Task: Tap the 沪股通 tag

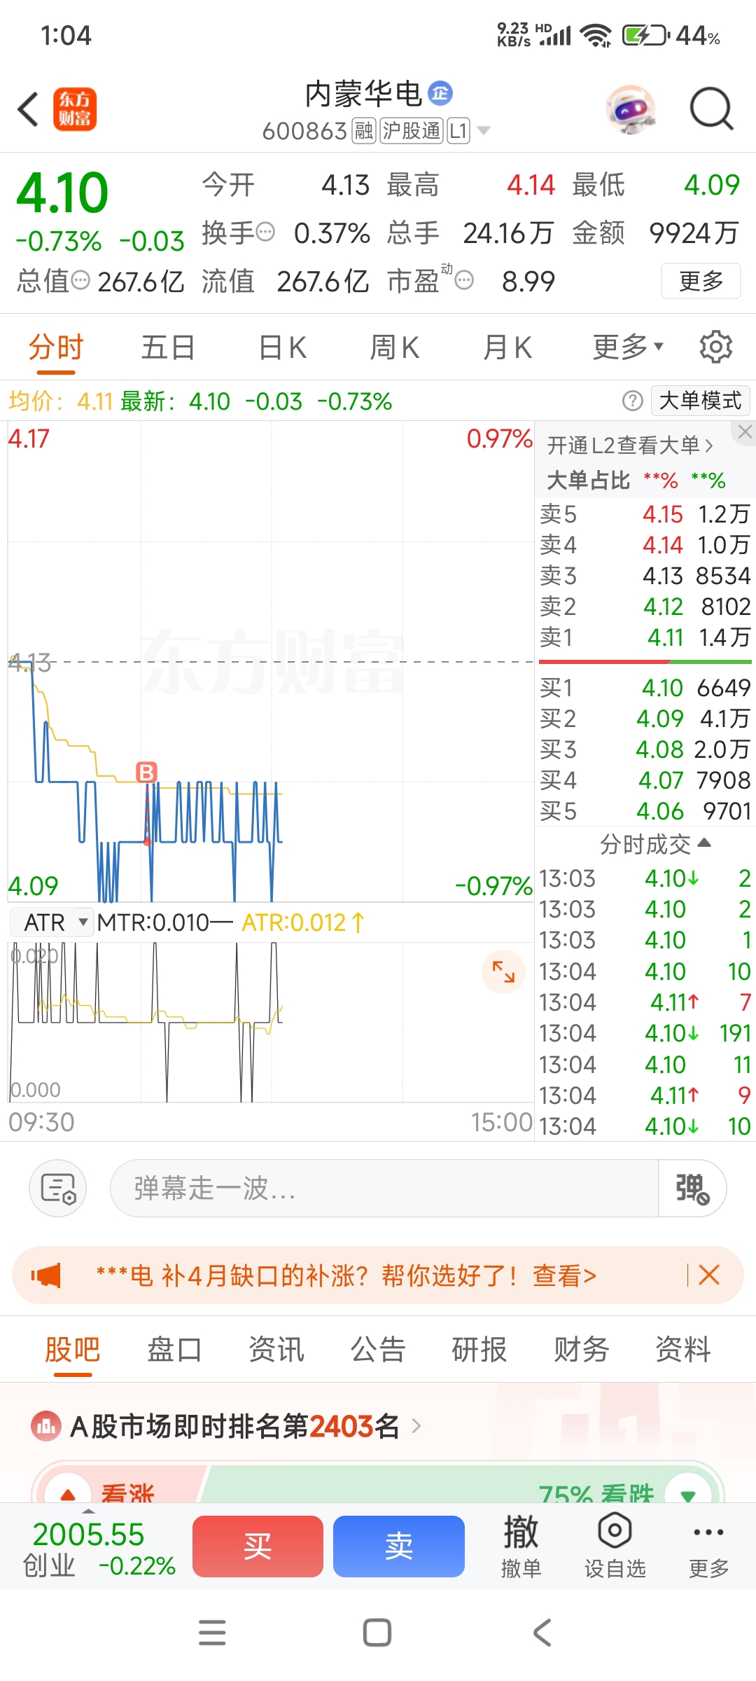Action: pos(412,130)
